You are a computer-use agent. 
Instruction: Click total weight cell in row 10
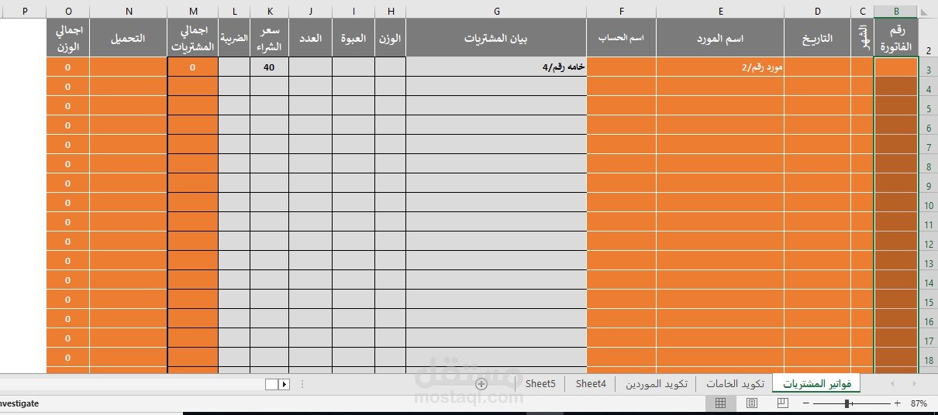point(68,203)
